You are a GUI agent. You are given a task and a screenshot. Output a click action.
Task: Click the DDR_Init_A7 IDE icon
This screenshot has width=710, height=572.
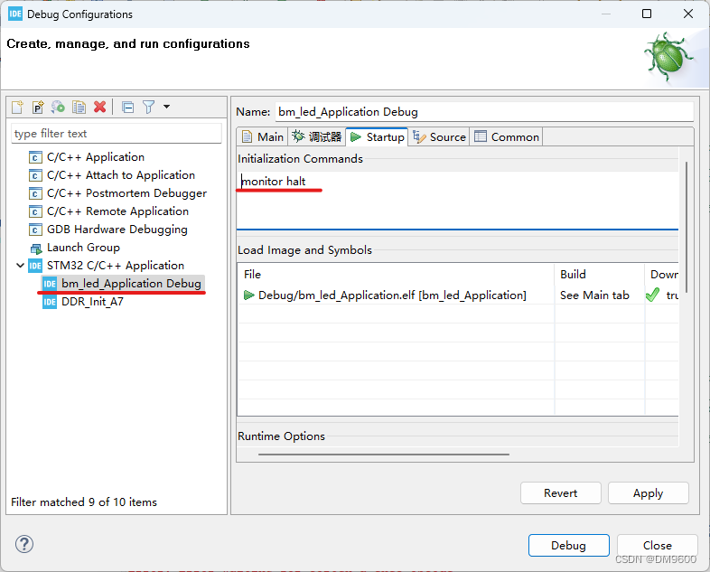click(50, 302)
